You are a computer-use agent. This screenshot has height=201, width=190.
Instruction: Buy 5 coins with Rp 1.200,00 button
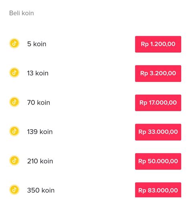[158, 44]
